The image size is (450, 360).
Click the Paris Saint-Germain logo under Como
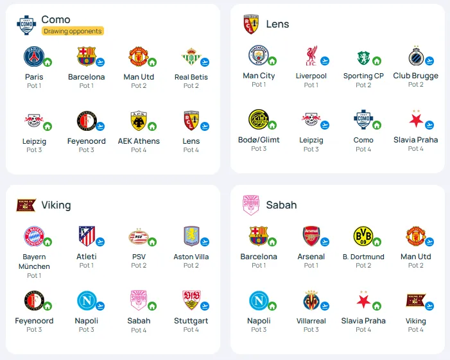34,56
